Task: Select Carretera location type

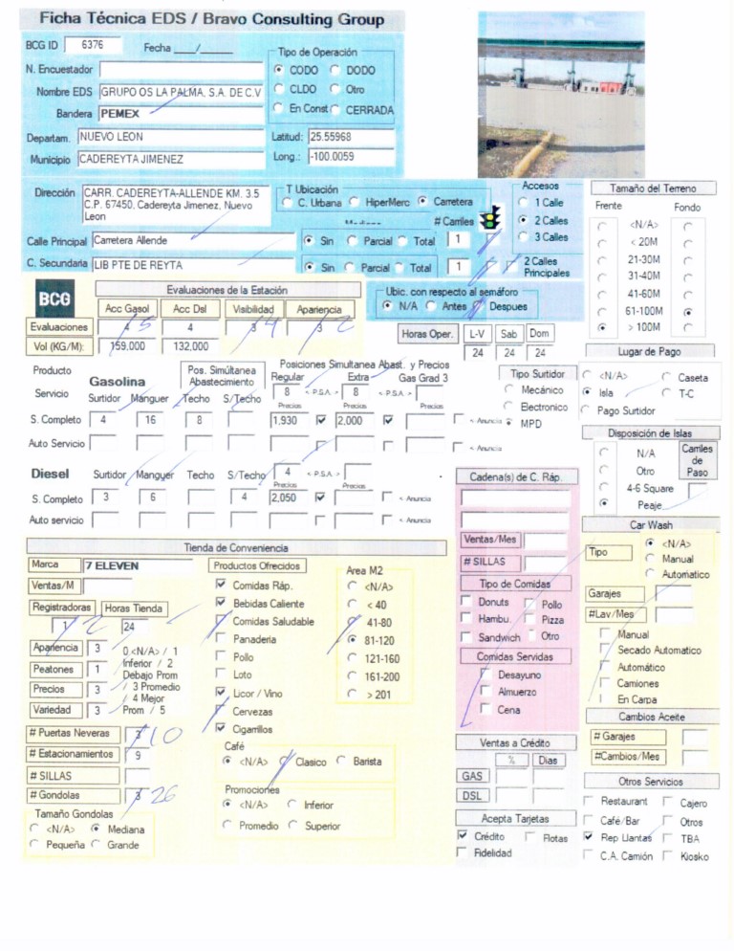Action: [x=423, y=201]
